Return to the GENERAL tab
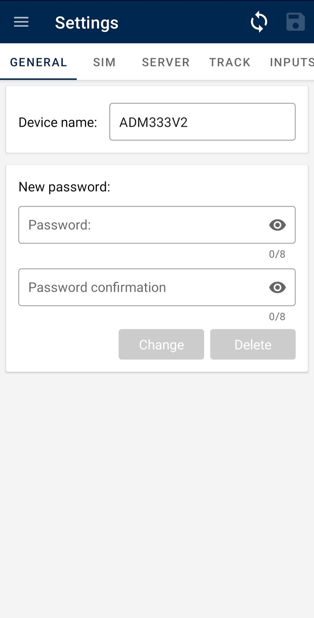This screenshot has height=618, width=314. 38,62
